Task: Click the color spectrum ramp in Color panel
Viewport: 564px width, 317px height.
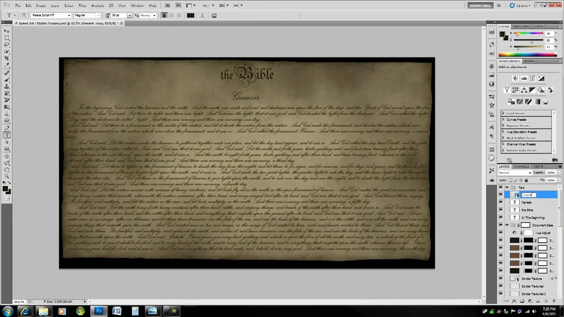Action: point(528,55)
